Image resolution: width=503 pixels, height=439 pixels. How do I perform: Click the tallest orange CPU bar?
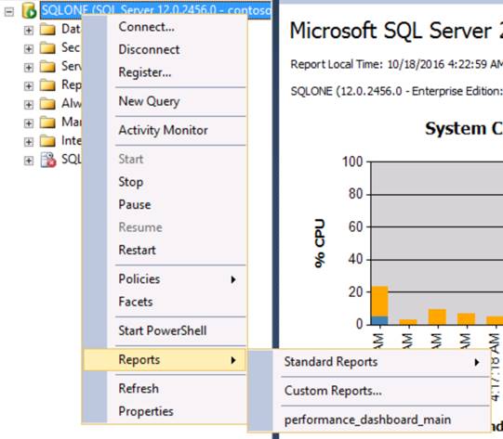pos(380,301)
